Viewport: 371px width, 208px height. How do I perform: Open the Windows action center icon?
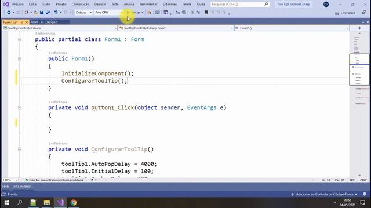point(363,203)
